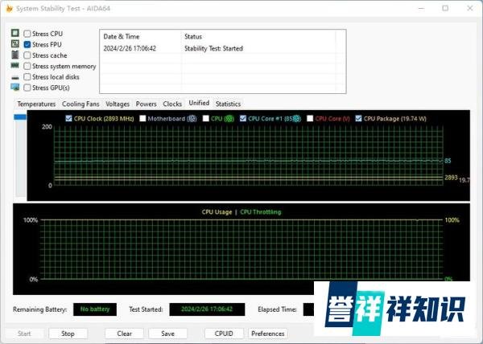
Task: Switch to the Temperatures tab
Action: coord(36,104)
